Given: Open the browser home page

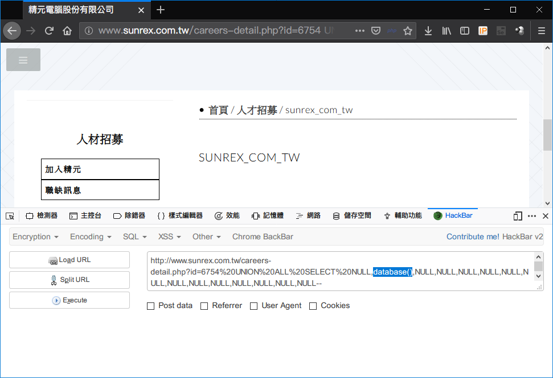Looking at the screenshot, I should pos(67,31).
